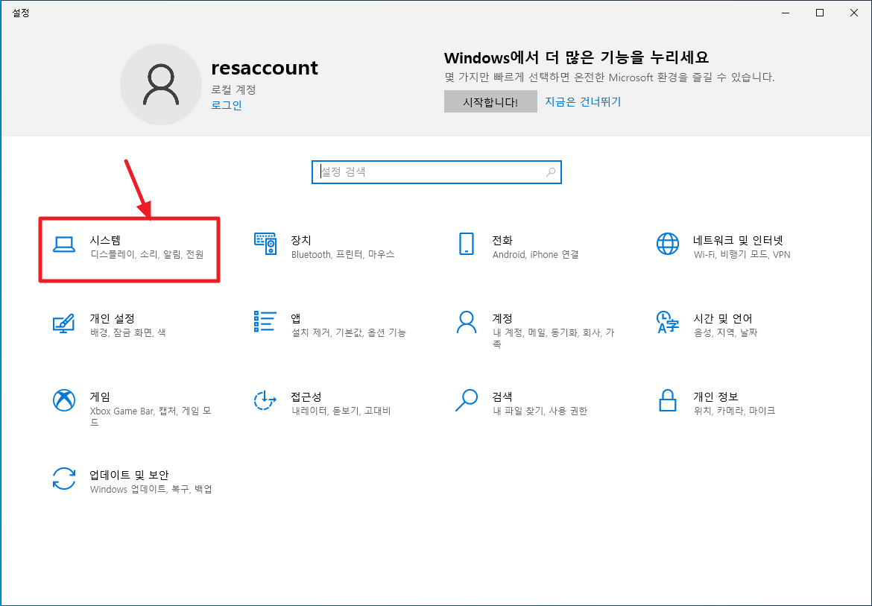This screenshot has height=606, width=872.
Task: Select the 네트워크 및 인터넷 globe icon
Action: [667, 244]
